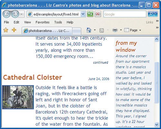Follow the continued link
This screenshot has height=129, width=161.
pyautogui.click(x=100, y=62)
